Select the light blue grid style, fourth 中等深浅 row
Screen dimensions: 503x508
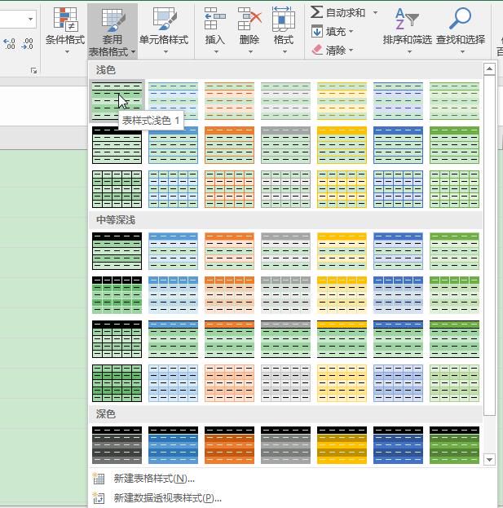coord(174,383)
